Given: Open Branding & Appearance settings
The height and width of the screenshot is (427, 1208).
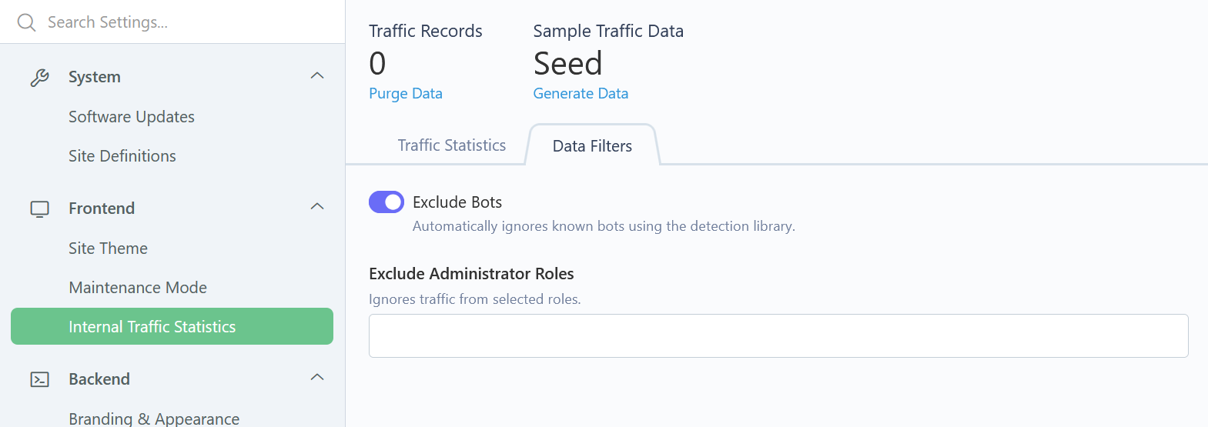Looking at the screenshot, I should (154, 419).
